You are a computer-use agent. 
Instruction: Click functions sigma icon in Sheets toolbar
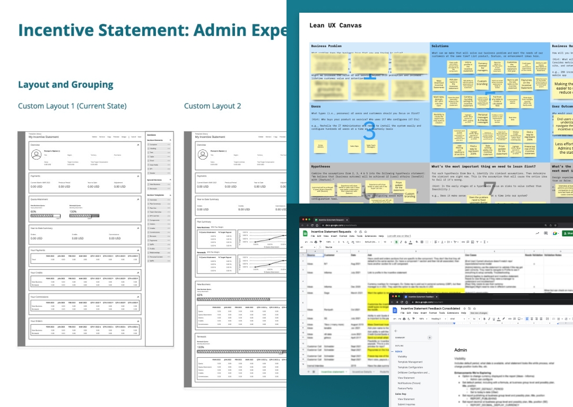click(484, 242)
